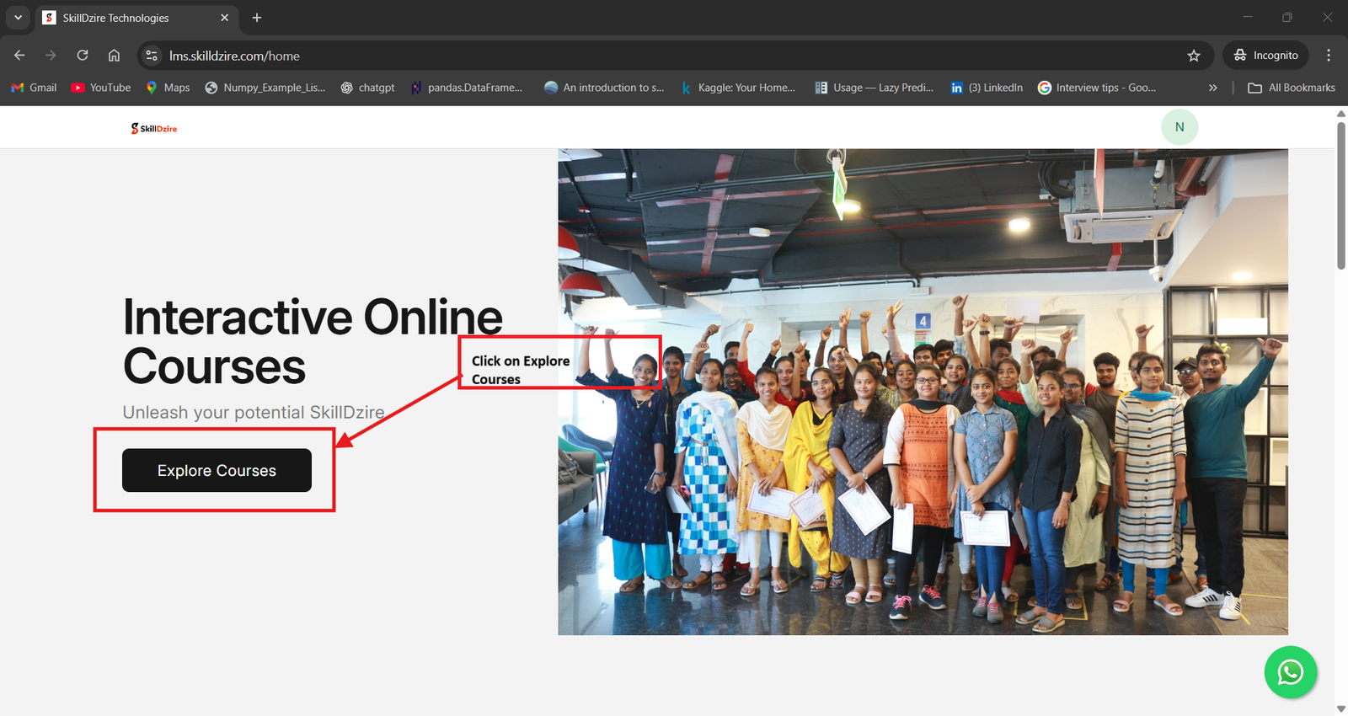Minimize the Chrome window
Screen dimensions: 1348x716
pyautogui.click(x=1248, y=17)
